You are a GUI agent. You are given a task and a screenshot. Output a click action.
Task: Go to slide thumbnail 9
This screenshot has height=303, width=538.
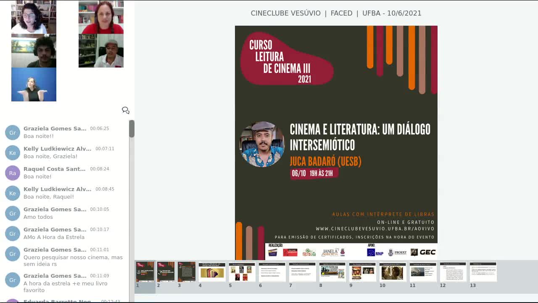click(x=363, y=272)
